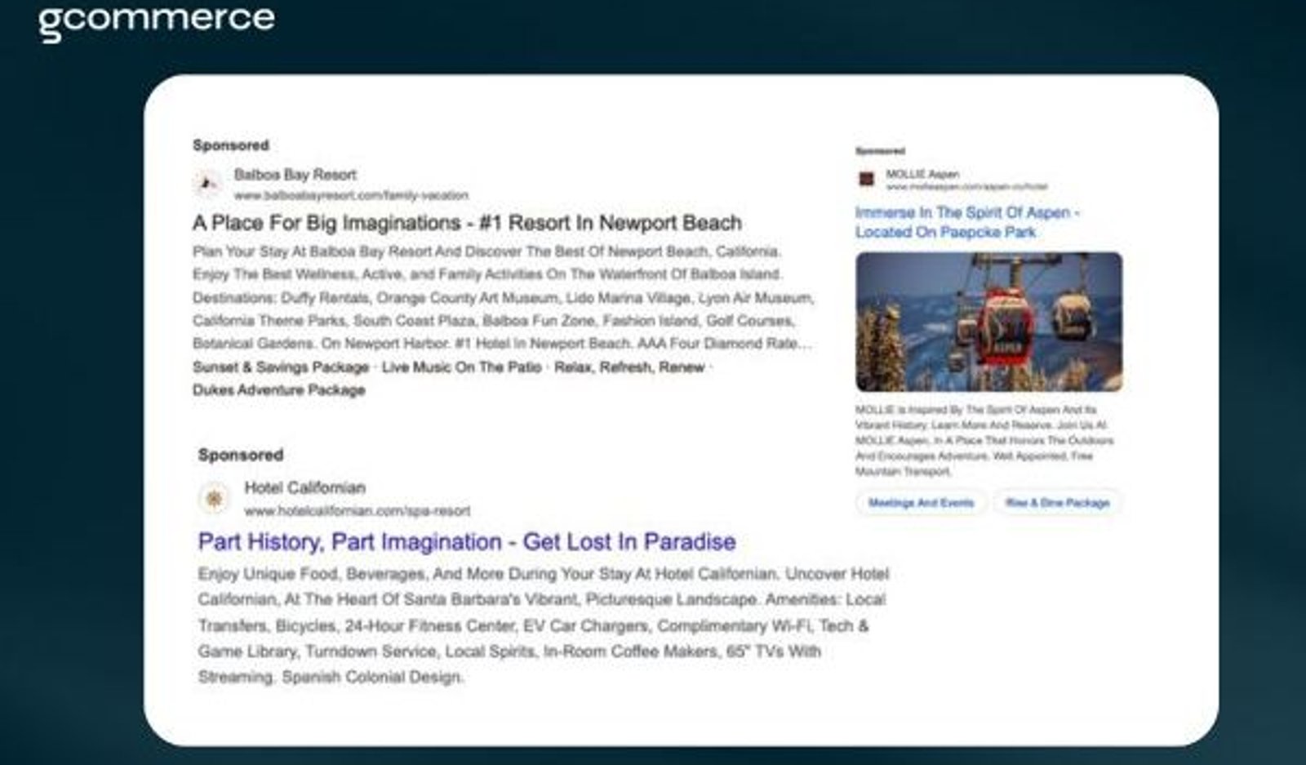Click Live Music On The Patio sitelink

click(x=461, y=367)
